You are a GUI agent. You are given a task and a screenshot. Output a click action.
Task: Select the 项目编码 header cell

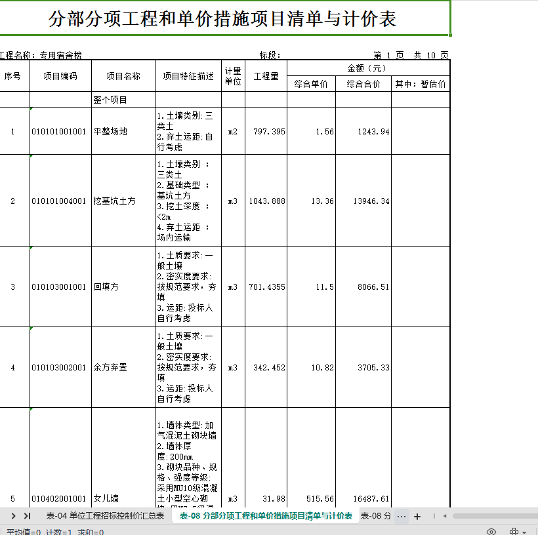point(61,76)
